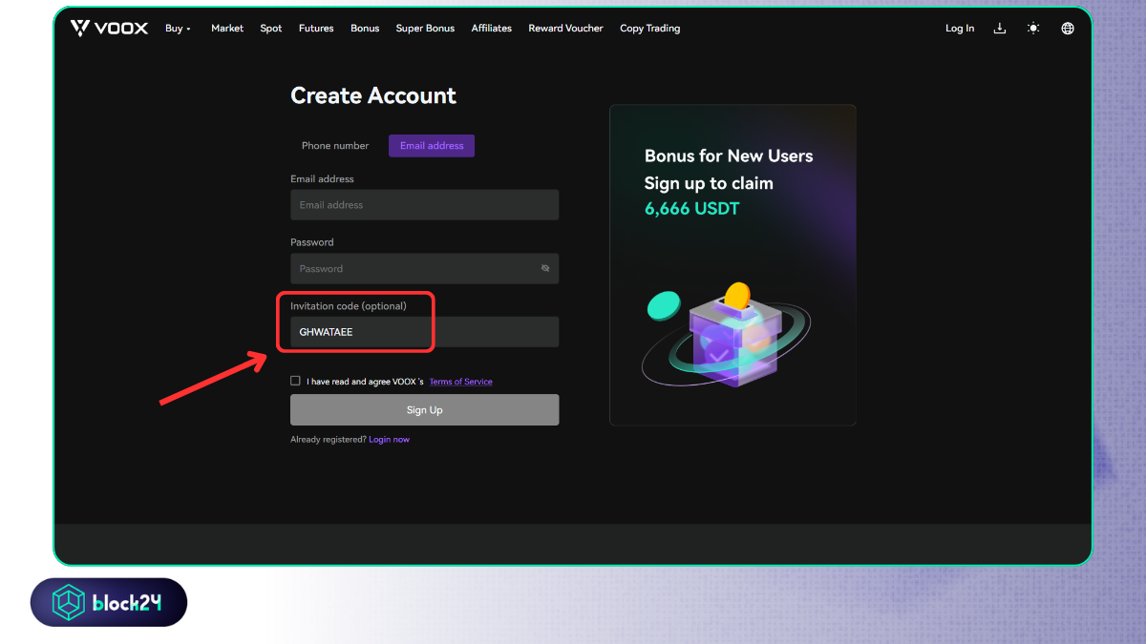Open the download app icon

1000,28
